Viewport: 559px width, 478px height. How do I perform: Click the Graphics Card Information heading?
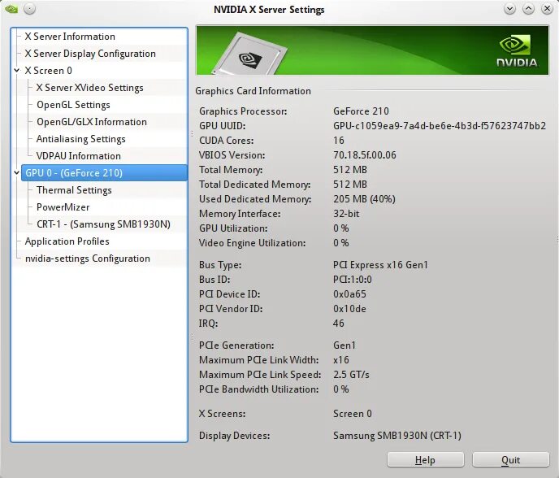pyautogui.click(x=253, y=91)
